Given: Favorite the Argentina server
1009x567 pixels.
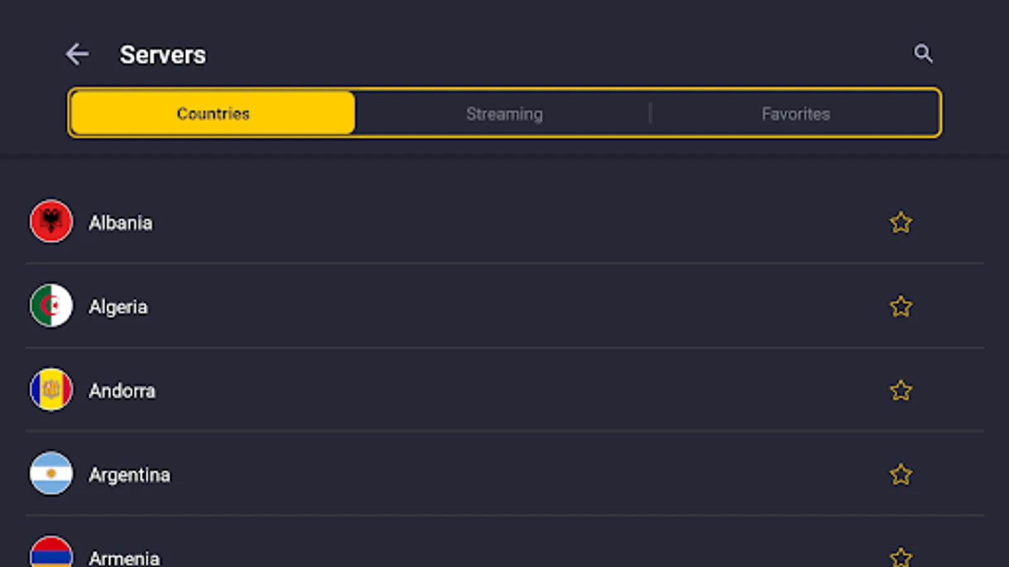Looking at the screenshot, I should pos(901,474).
